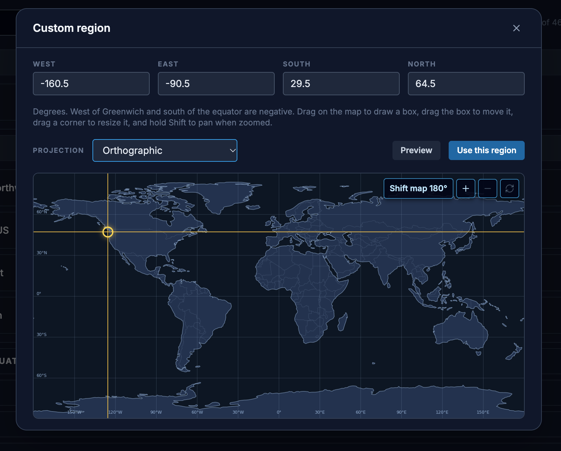Click the 120°E longitude label

click(x=442, y=412)
